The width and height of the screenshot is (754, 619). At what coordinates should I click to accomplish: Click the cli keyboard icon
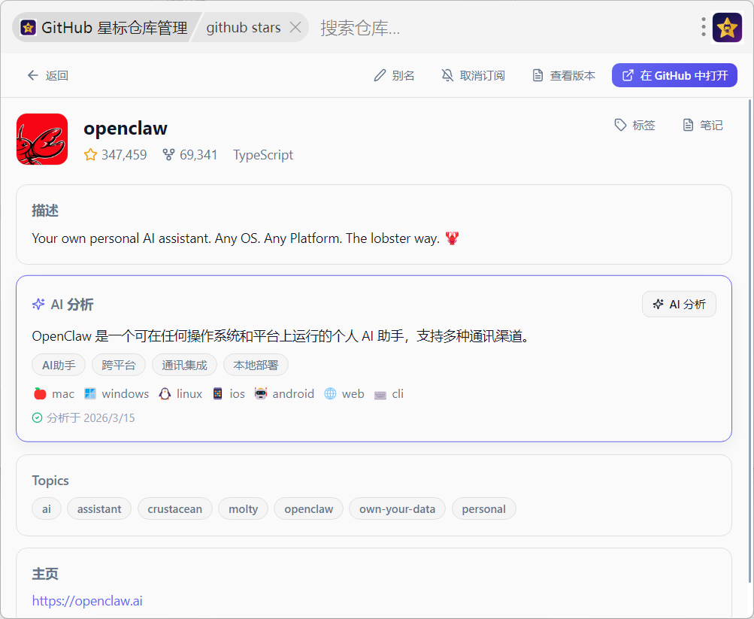[x=380, y=394]
